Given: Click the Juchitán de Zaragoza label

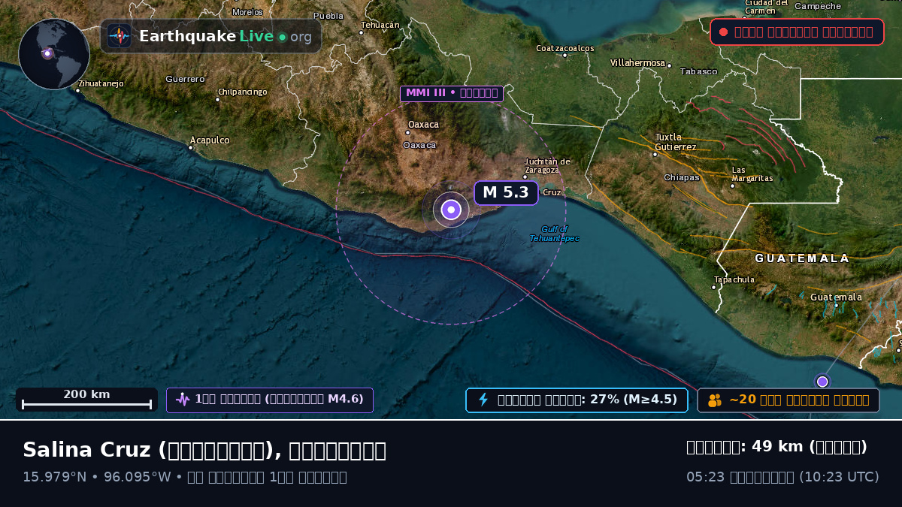Looking at the screenshot, I should [547, 165].
